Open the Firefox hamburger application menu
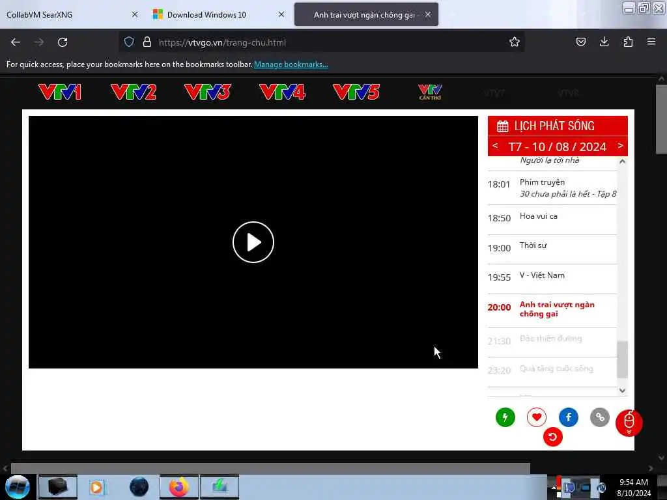Screen dimensions: 667x500 pyautogui.click(x=651, y=42)
